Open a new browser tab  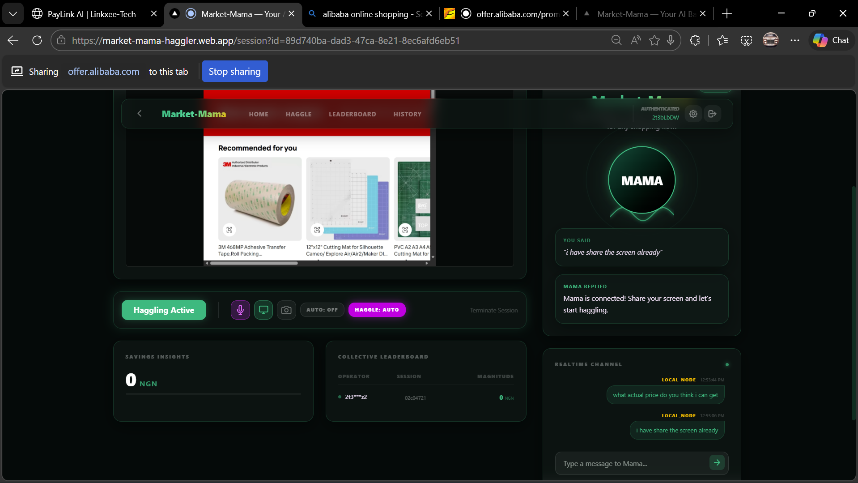click(727, 14)
